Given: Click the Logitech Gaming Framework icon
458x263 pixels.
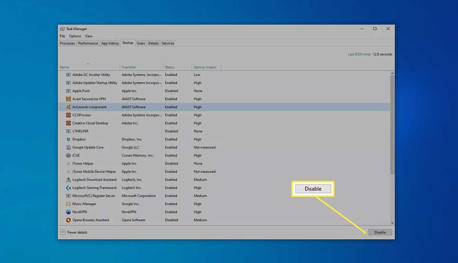Looking at the screenshot, I should (68, 188).
